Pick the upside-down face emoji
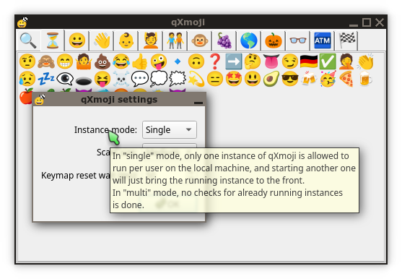Screen dimensions: 402x279 pos(196,61)
